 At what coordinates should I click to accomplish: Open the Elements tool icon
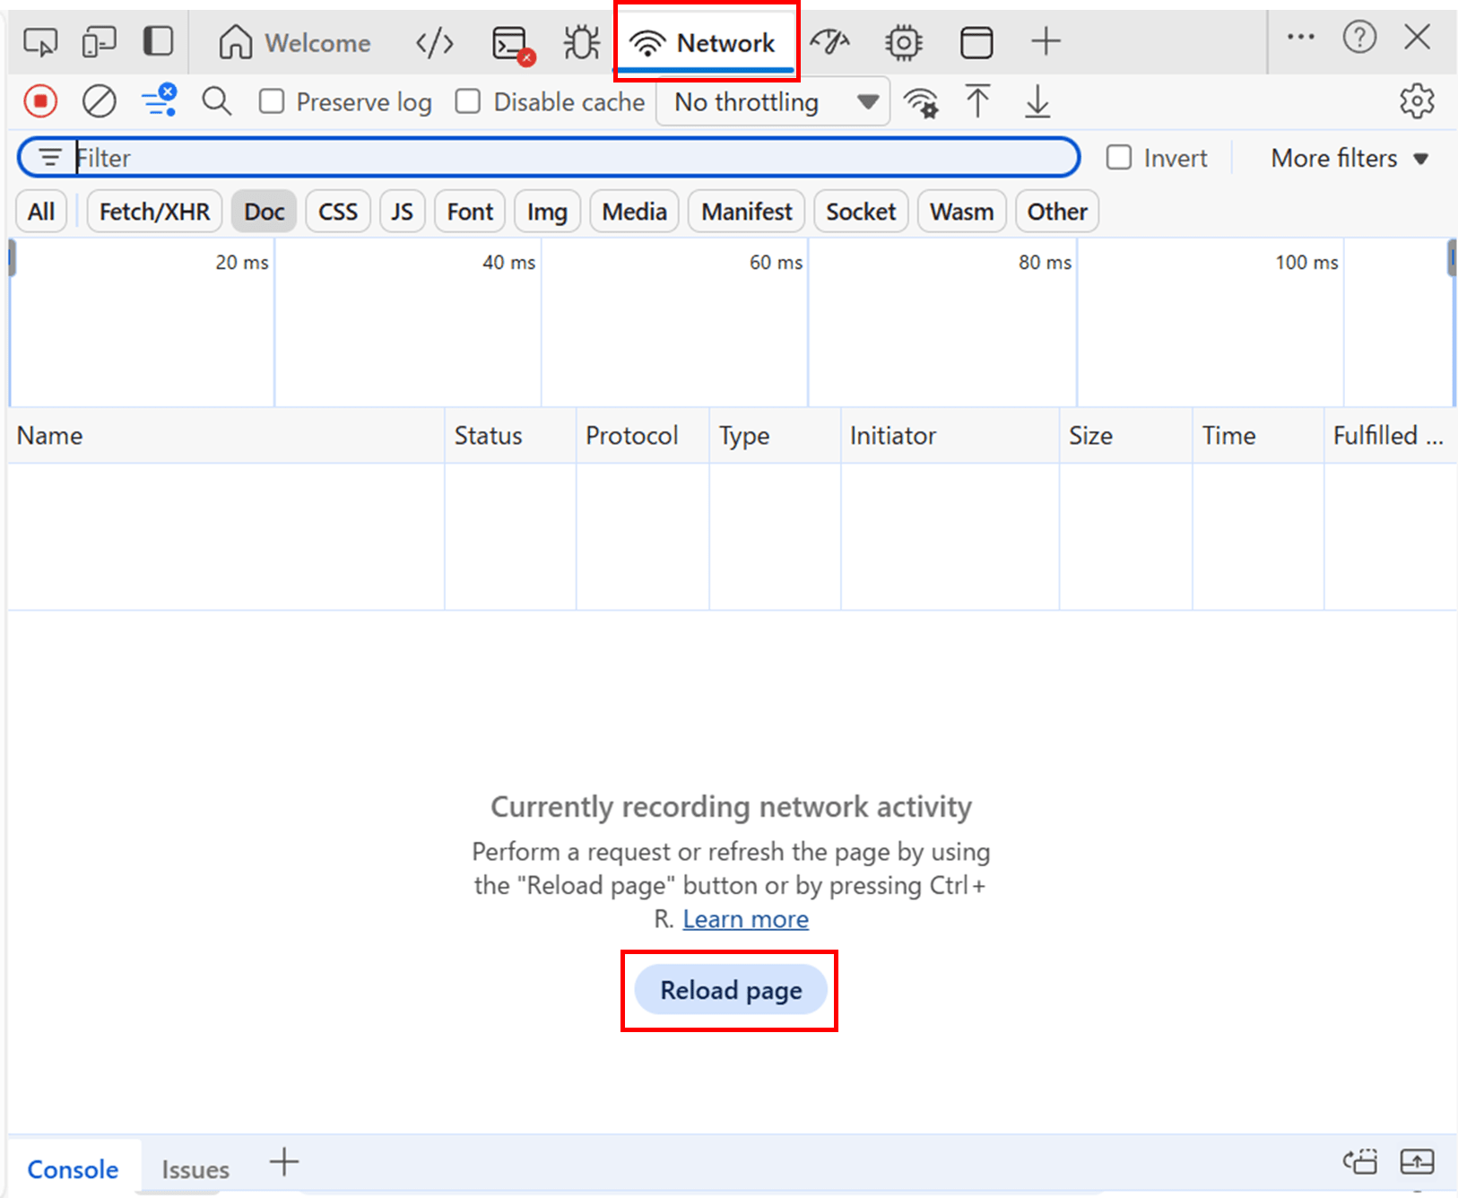click(435, 42)
